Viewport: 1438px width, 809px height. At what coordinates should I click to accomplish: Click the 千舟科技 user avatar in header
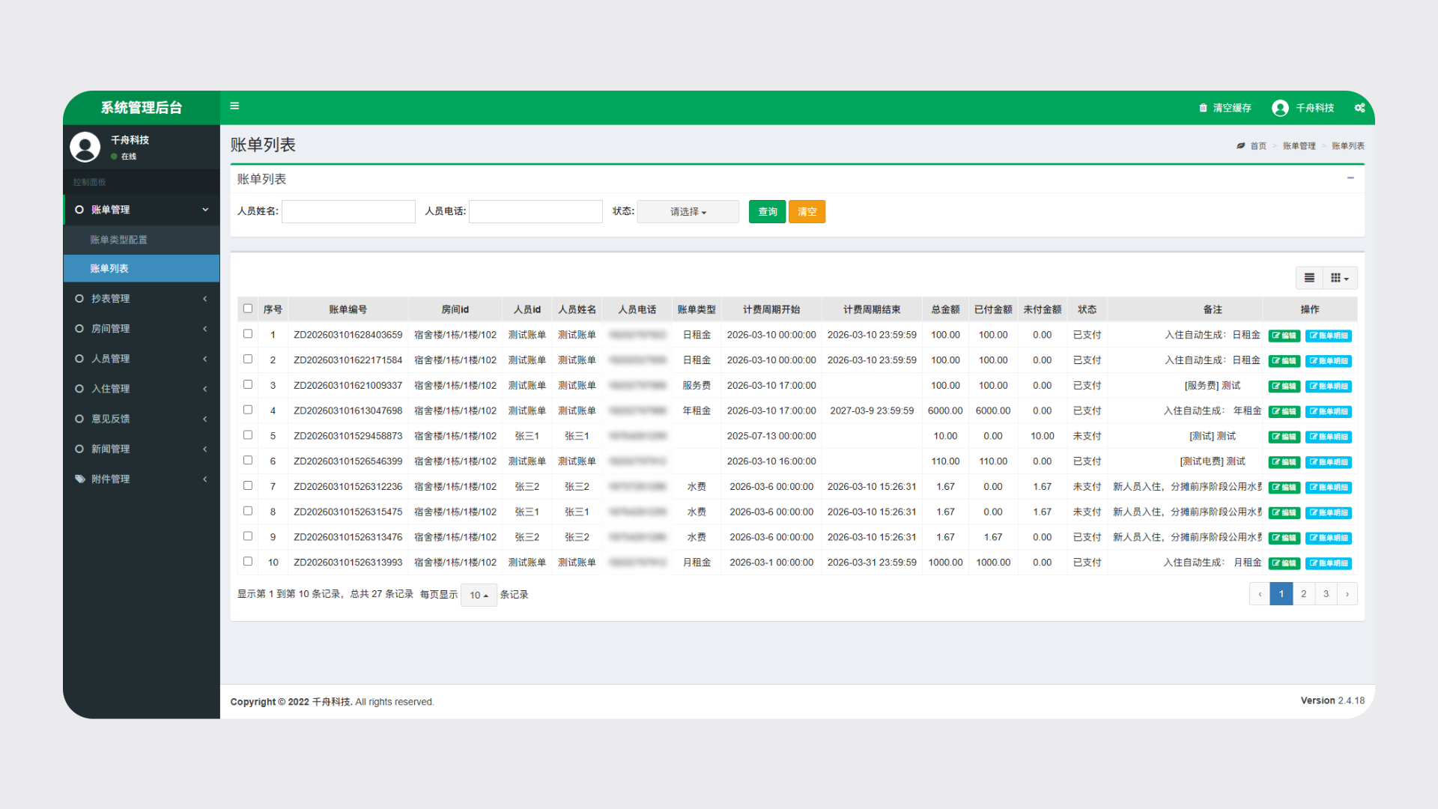[x=1280, y=108]
